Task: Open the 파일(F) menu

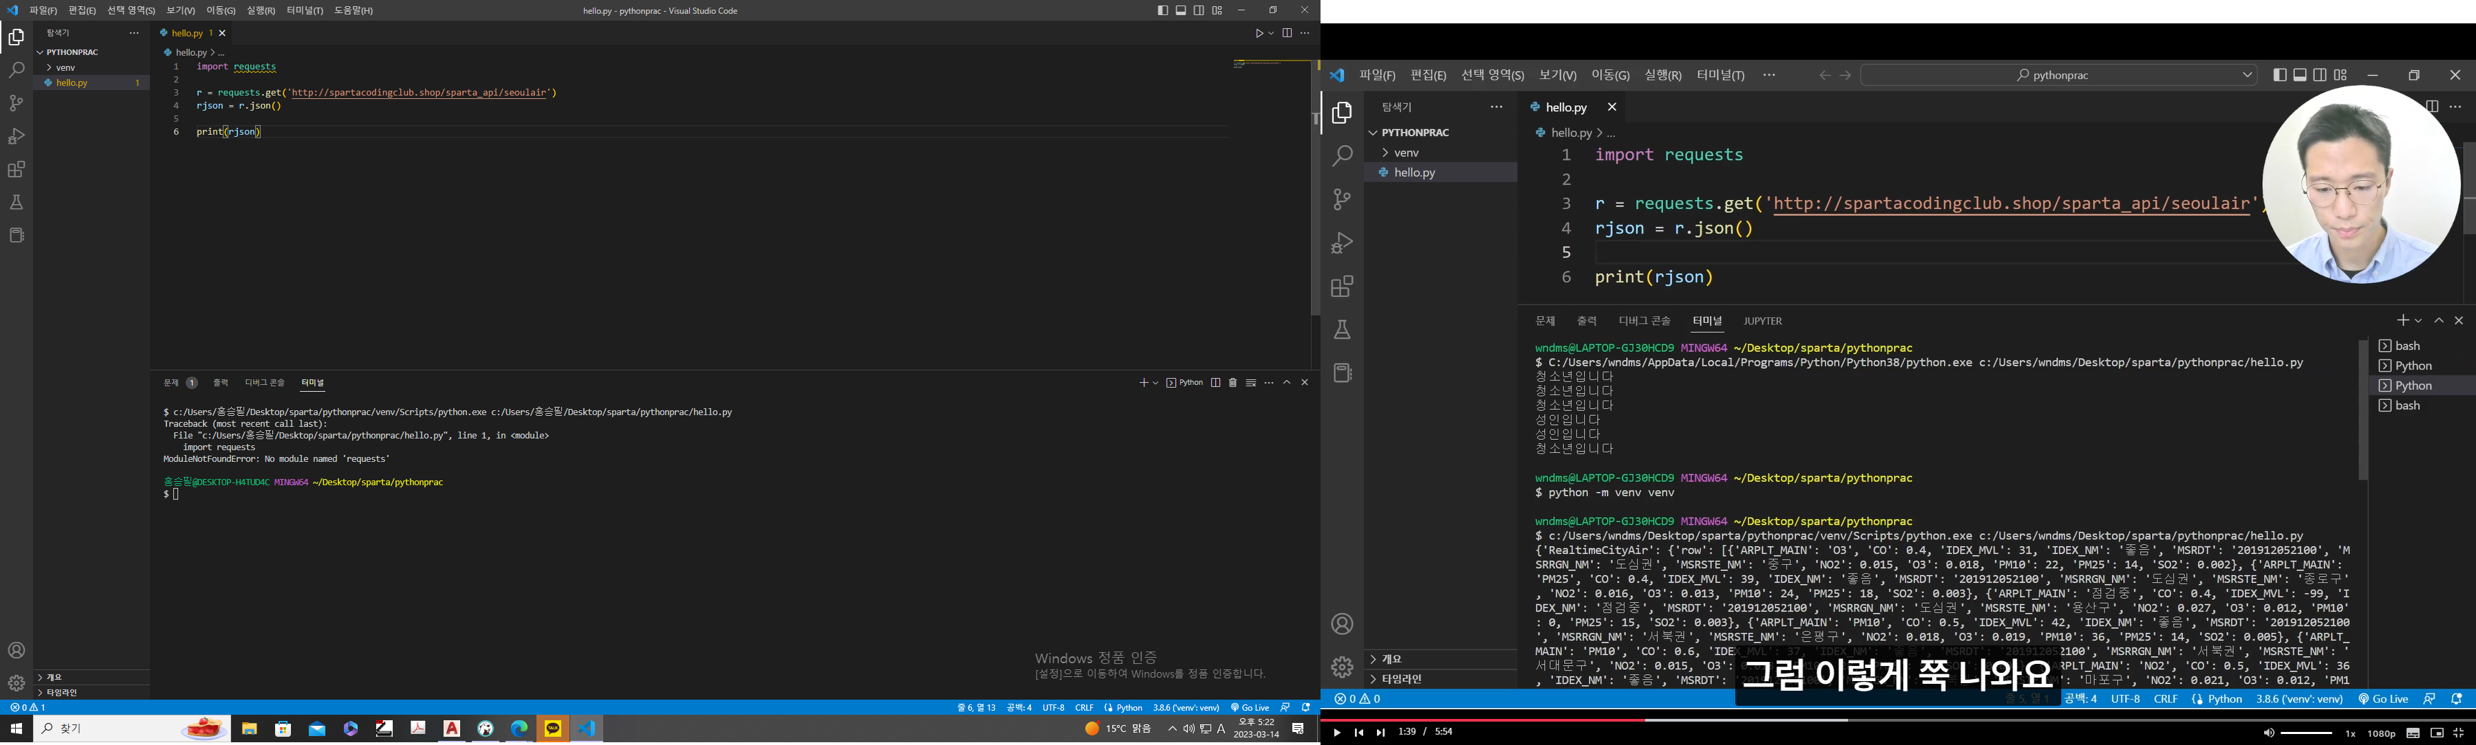Action: coord(43,10)
